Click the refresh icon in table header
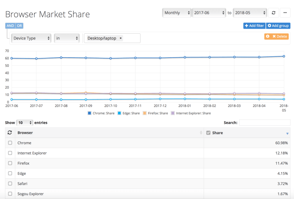Image resolution: width=294 pixels, height=199 pixels. point(10,133)
